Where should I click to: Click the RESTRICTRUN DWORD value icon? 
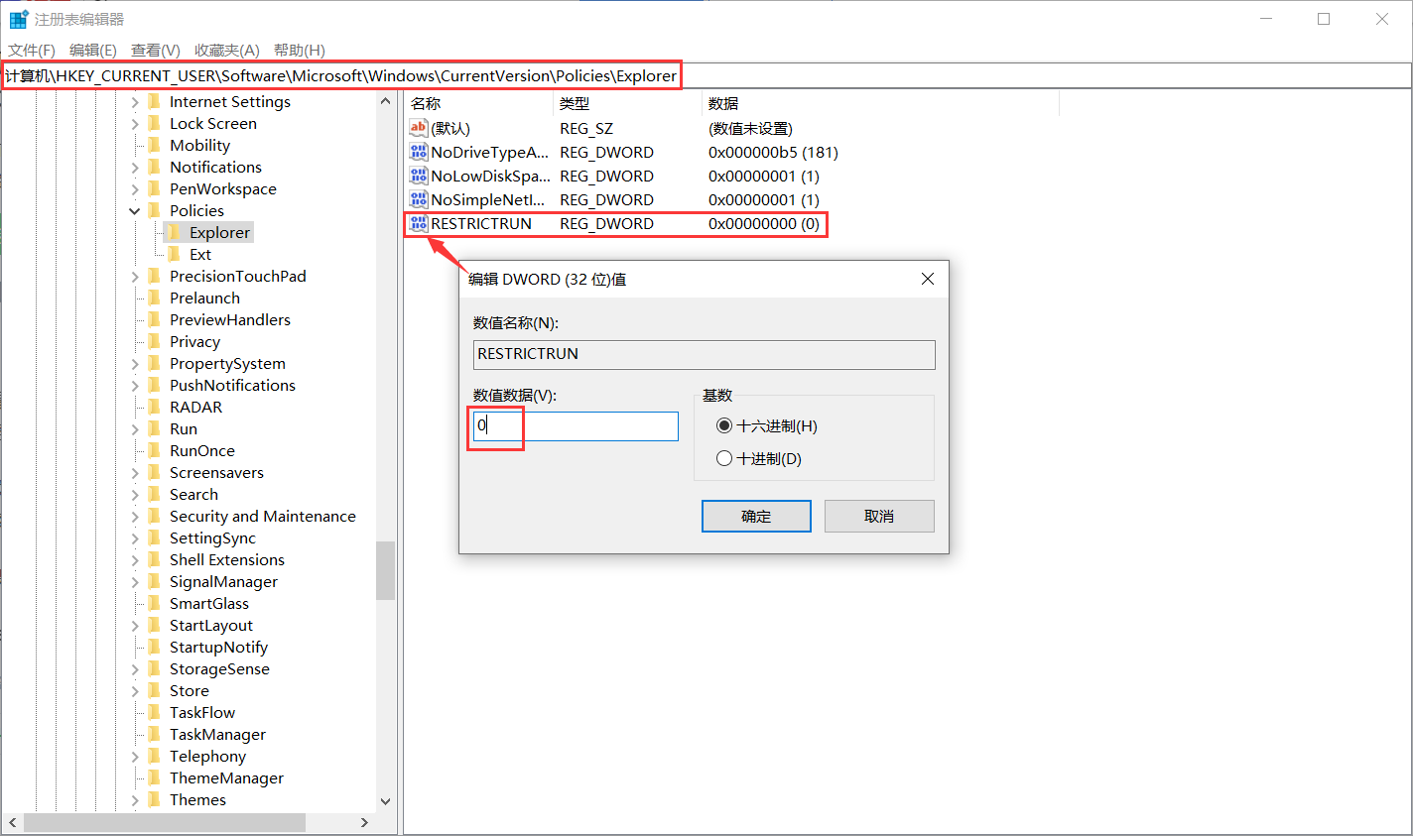point(419,223)
